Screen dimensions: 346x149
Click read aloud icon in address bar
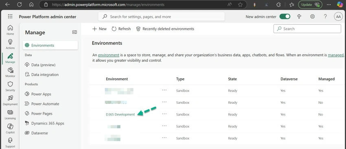pos(229,4)
